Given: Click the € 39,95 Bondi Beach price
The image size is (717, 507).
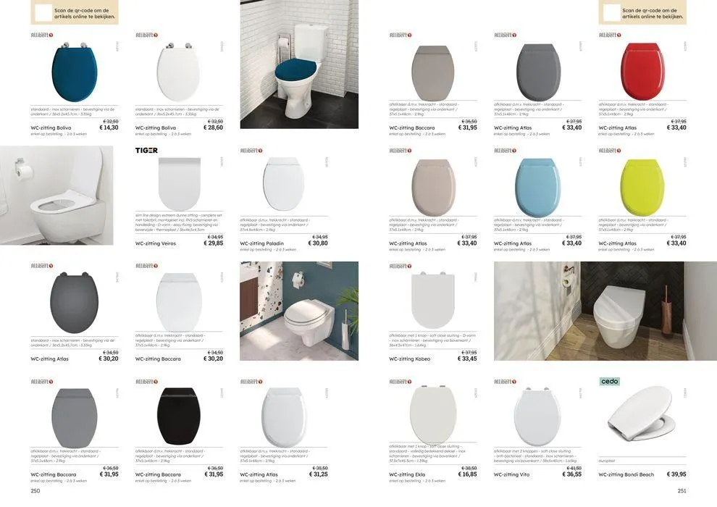Looking at the screenshot, I should pyautogui.click(x=676, y=474).
